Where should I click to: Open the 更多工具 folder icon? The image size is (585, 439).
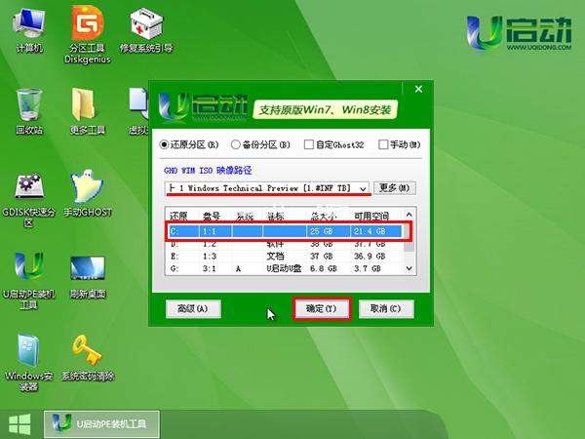tap(88, 111)
